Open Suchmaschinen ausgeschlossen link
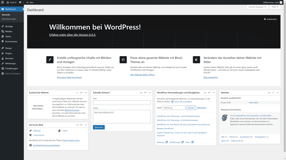This screenshot has width=286, height=160. 46,145
